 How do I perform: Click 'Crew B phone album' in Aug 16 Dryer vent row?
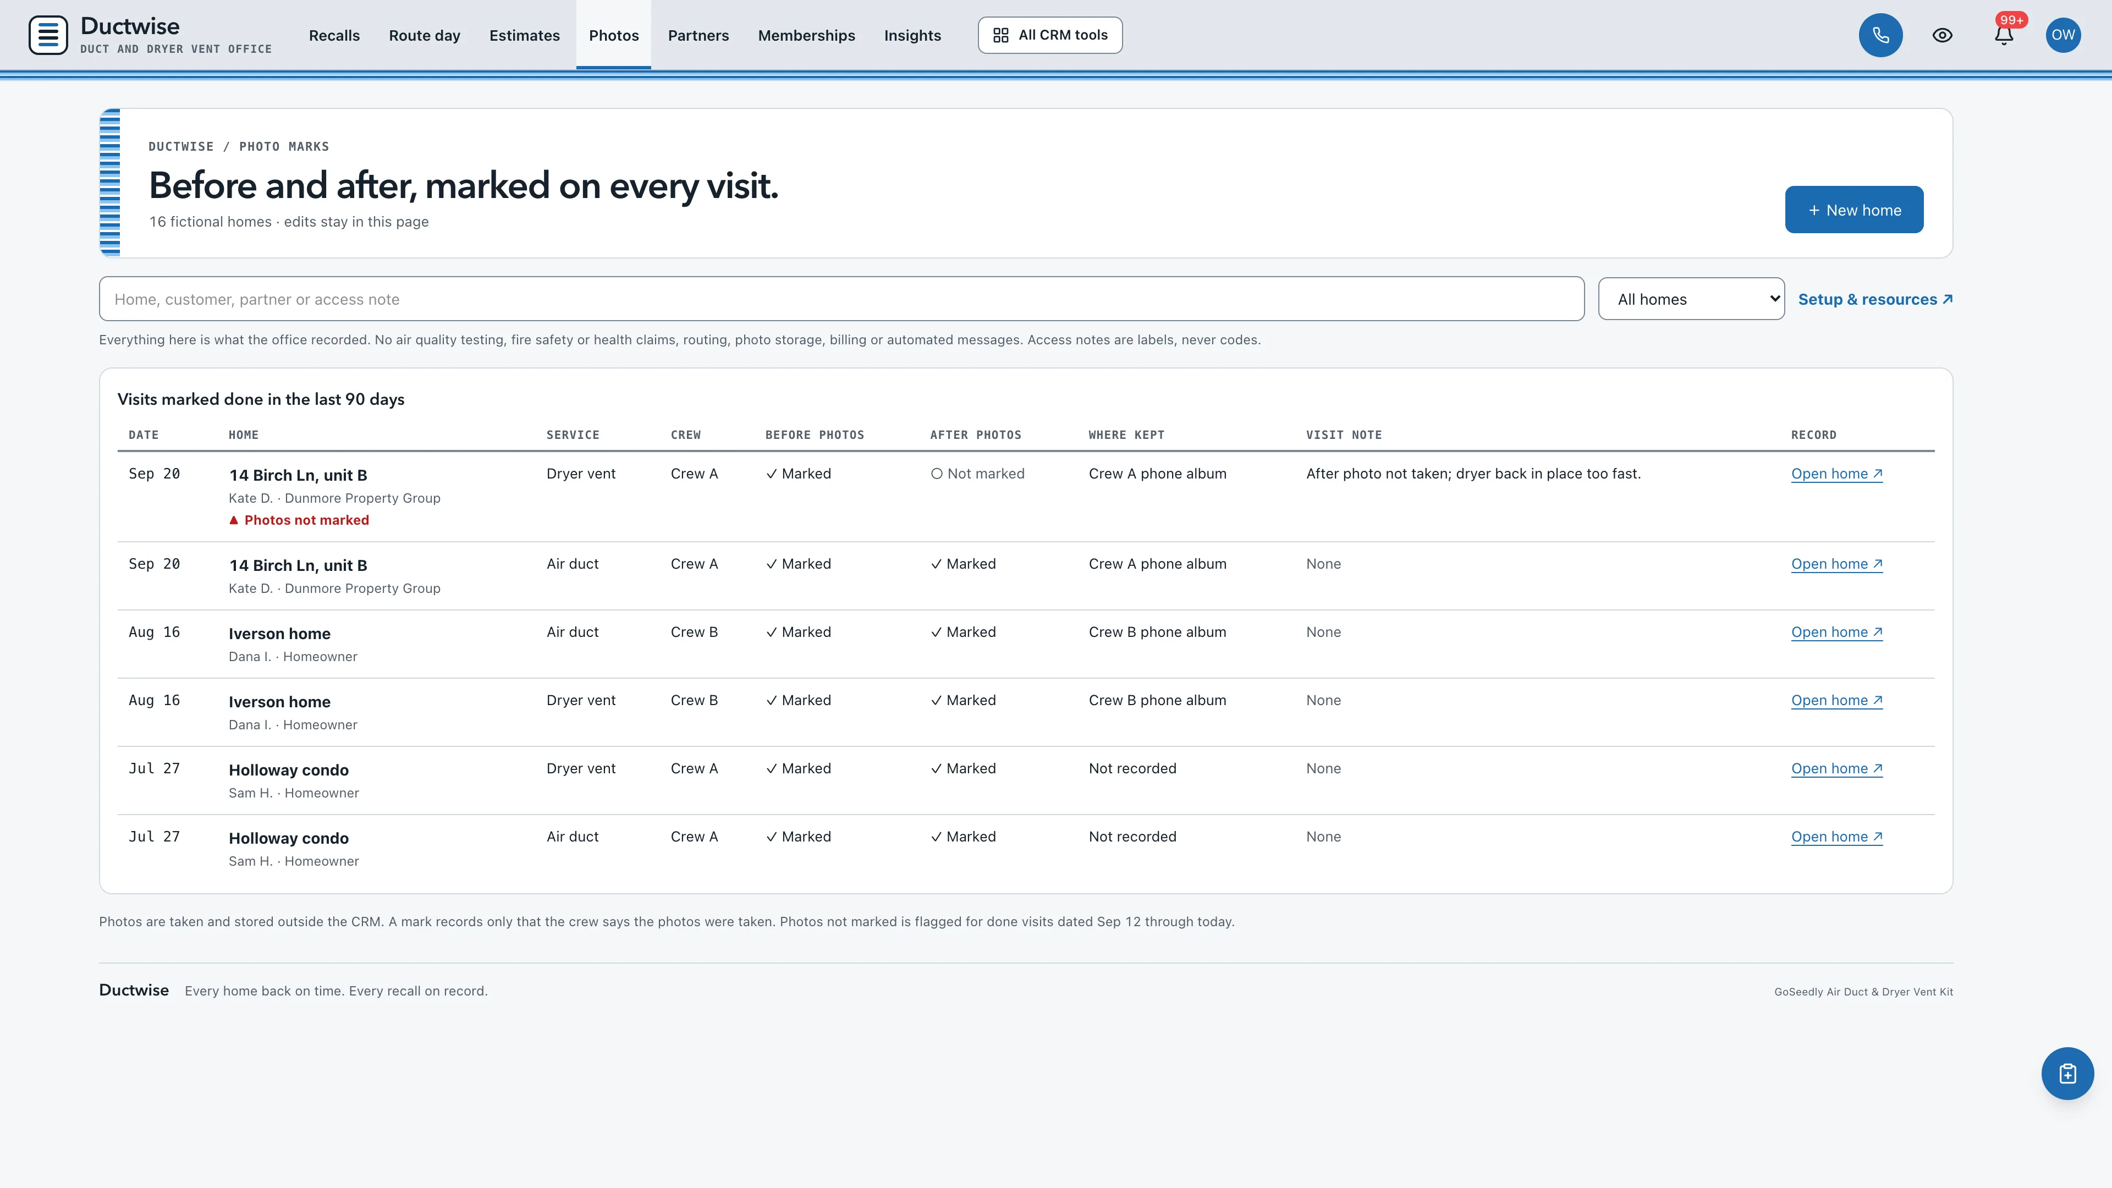(x=1157, y=700)
